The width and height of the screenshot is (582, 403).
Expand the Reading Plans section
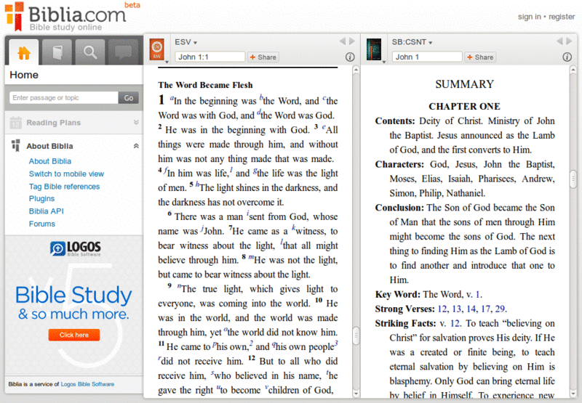[135, 123]
